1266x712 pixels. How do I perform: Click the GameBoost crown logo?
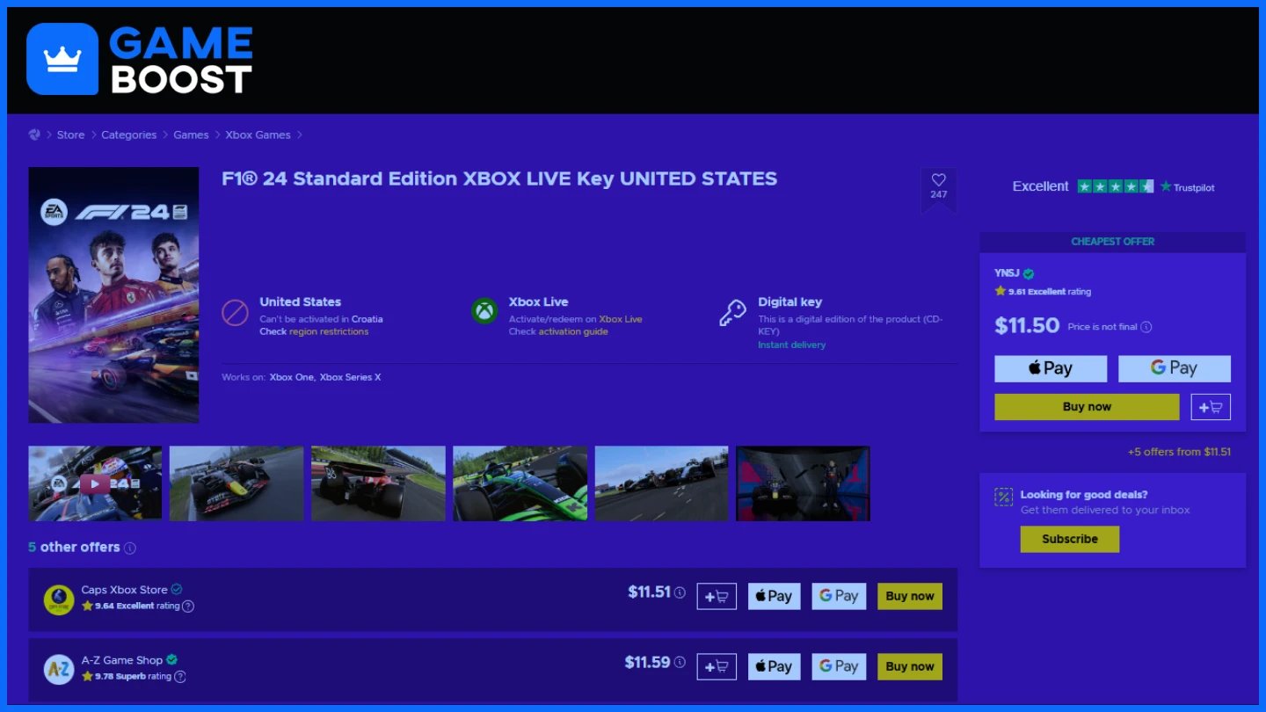62,59
